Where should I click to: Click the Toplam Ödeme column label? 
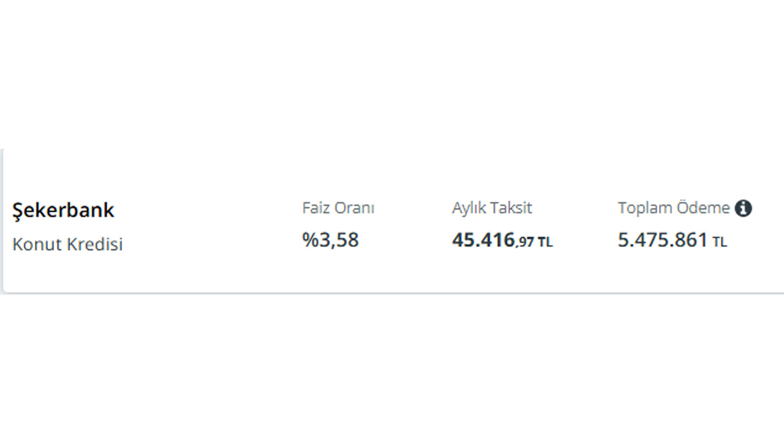click(x=674, y=208)
